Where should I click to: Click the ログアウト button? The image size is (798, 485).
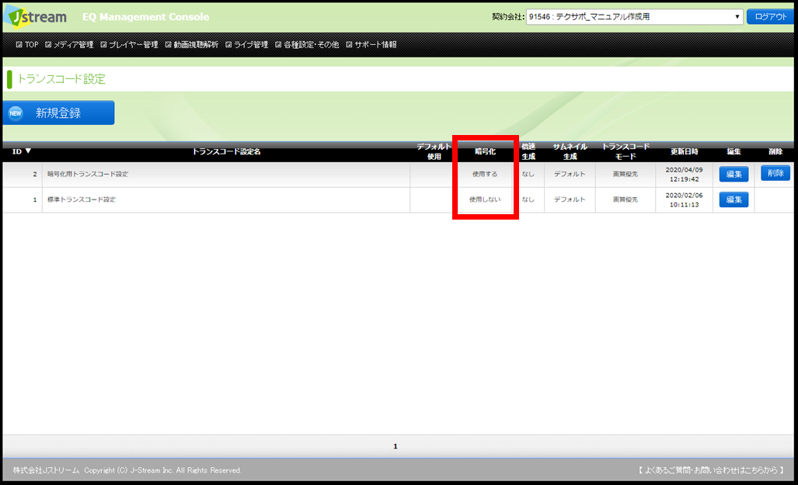(770, 16)
